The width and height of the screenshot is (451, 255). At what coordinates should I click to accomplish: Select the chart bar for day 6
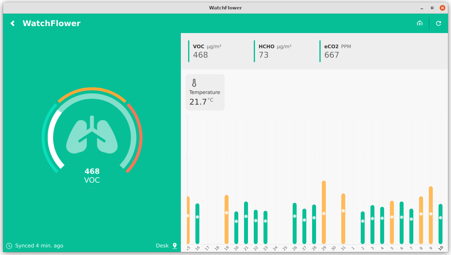[x=401, y=223]
